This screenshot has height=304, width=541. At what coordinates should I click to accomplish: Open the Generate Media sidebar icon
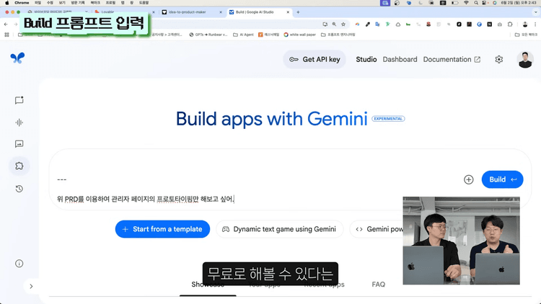click(x=19, y=144)
